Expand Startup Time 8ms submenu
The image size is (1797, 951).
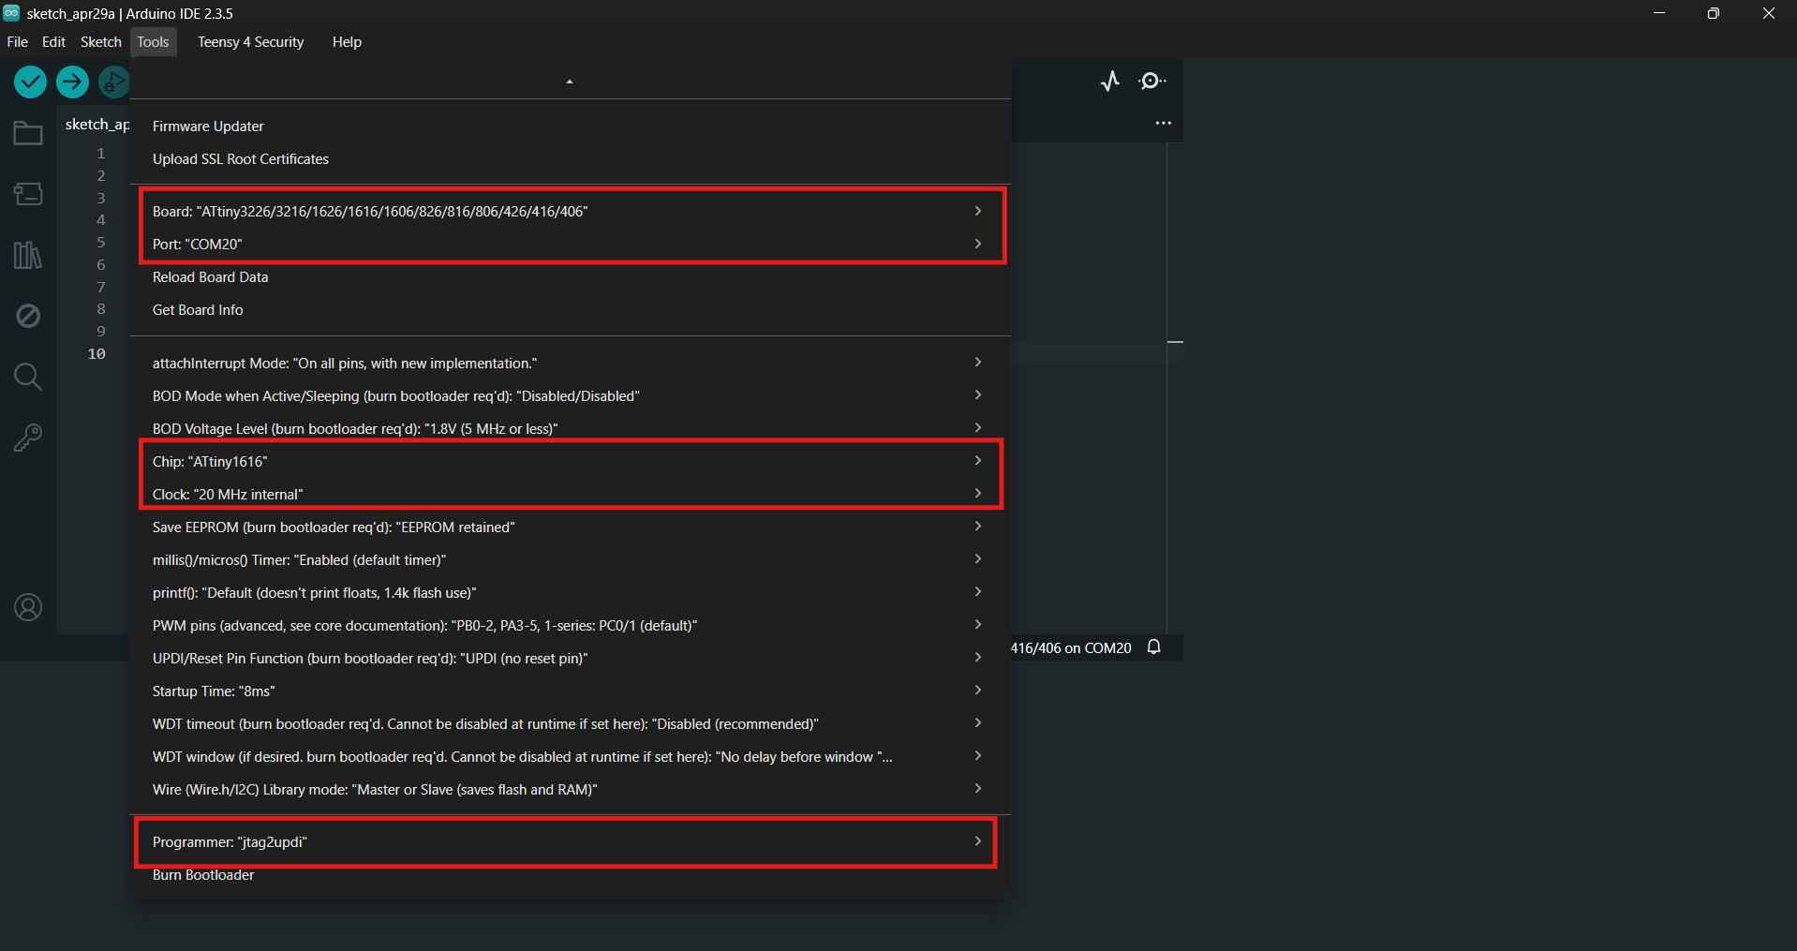(570, 691)
